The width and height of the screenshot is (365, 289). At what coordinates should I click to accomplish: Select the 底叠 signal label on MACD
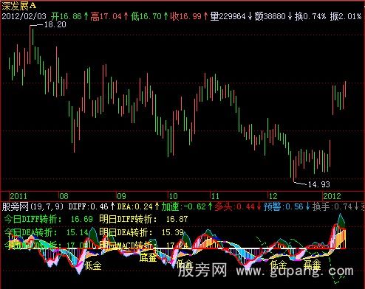click(x=148, y=257)
